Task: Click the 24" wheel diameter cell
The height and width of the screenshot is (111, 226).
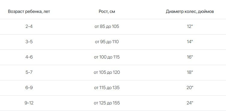Action: pyautogui.click(x=190, y=103)
